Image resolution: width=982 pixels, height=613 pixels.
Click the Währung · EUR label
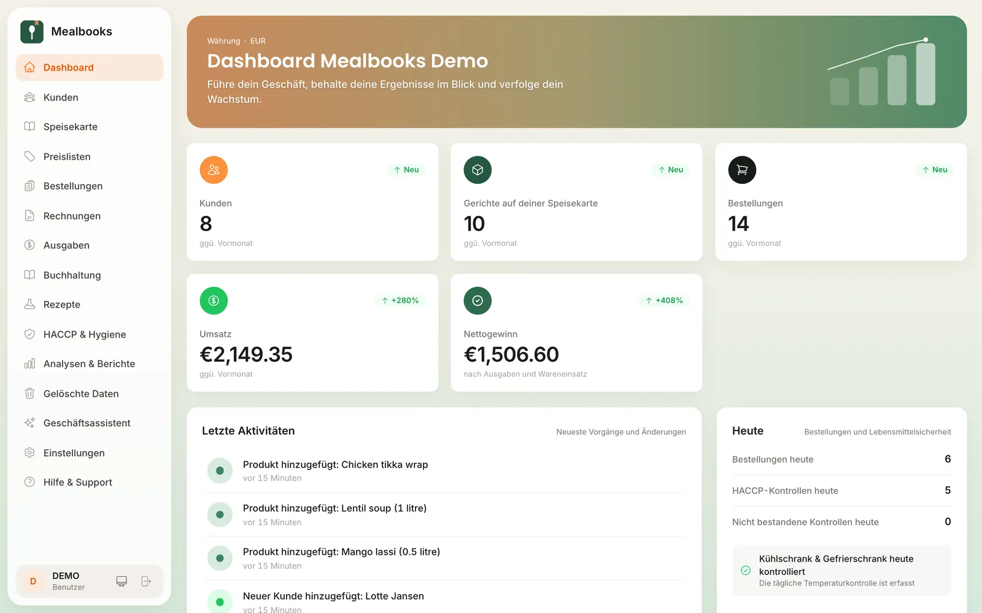coord(236,41)
